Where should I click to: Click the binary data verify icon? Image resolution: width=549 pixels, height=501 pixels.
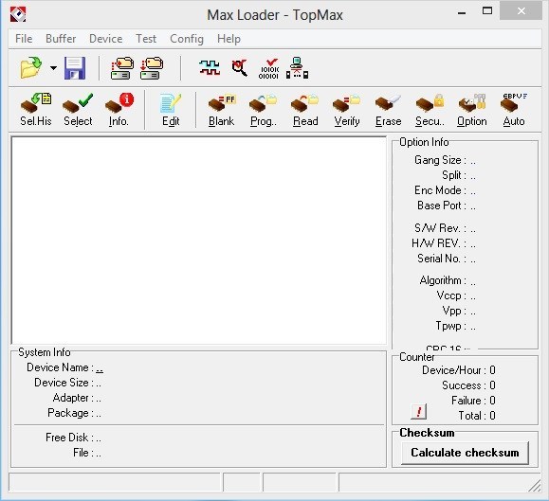tap(268, 68)
